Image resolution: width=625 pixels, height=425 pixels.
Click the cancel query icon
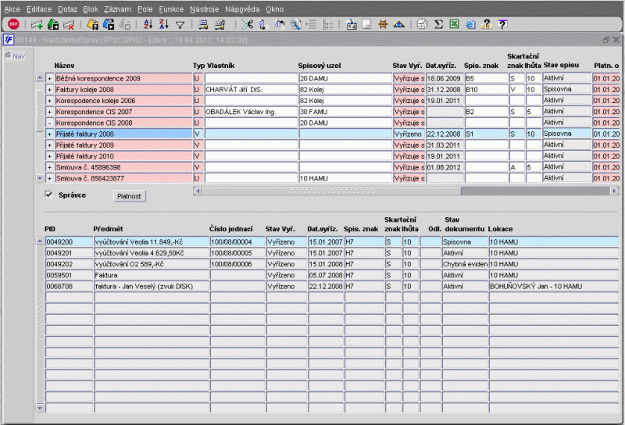(x=125, y=25)
